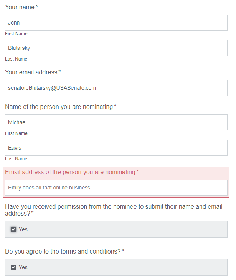Click 'Last Name' caption under Eavis field
236x280 pixels.
16,159
